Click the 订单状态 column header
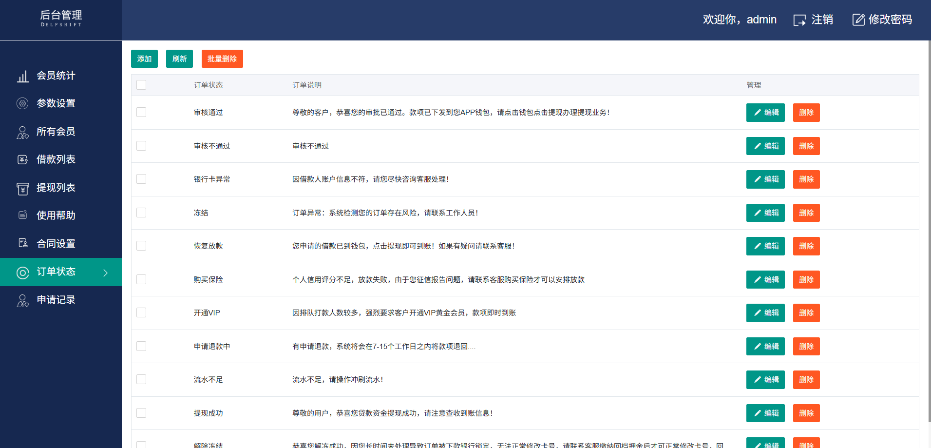 (209, 85)
